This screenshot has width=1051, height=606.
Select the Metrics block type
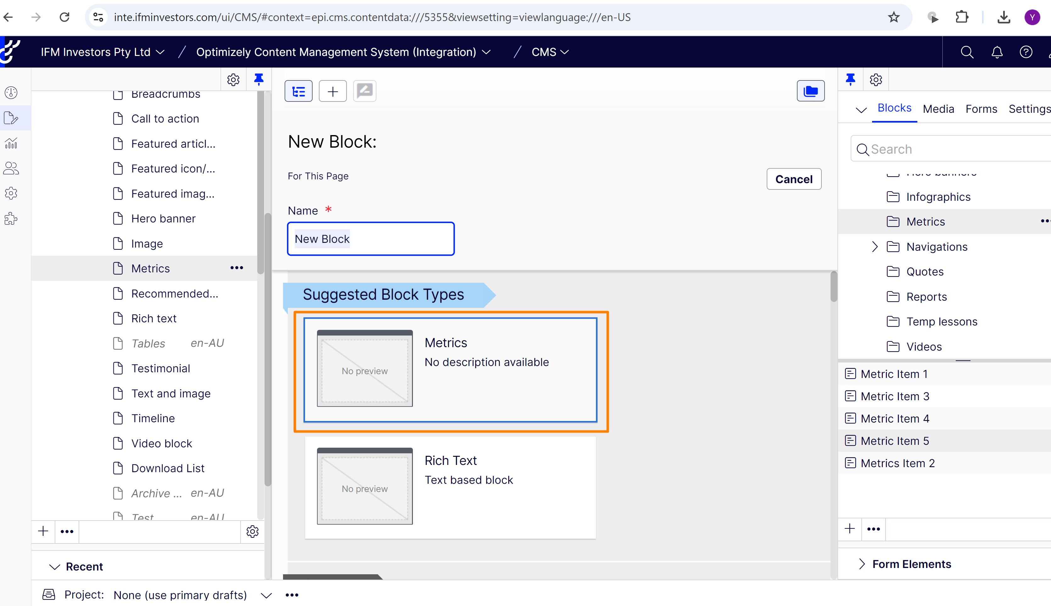pos(450,370)
